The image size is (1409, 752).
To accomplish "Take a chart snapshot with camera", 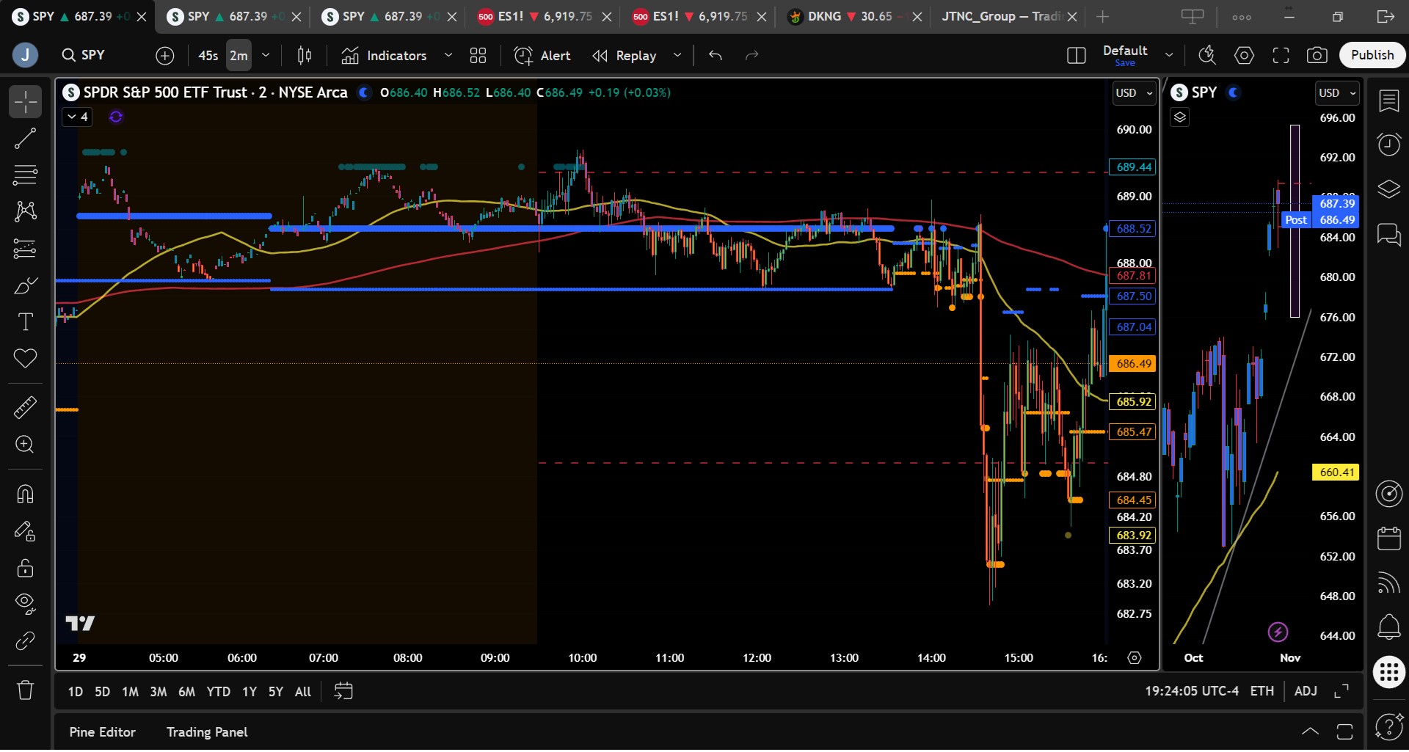I will pos(1317,56).
